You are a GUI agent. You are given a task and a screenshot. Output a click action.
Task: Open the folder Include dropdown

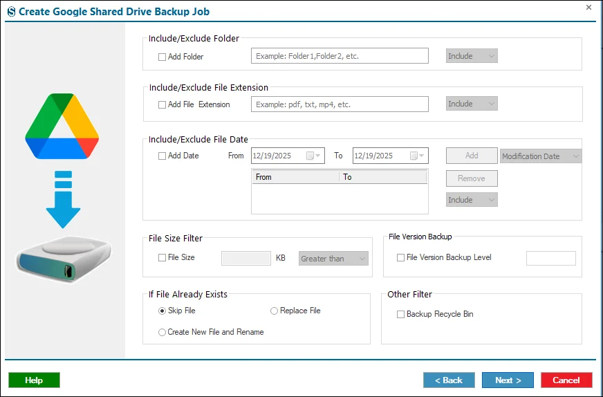point(472,56)
